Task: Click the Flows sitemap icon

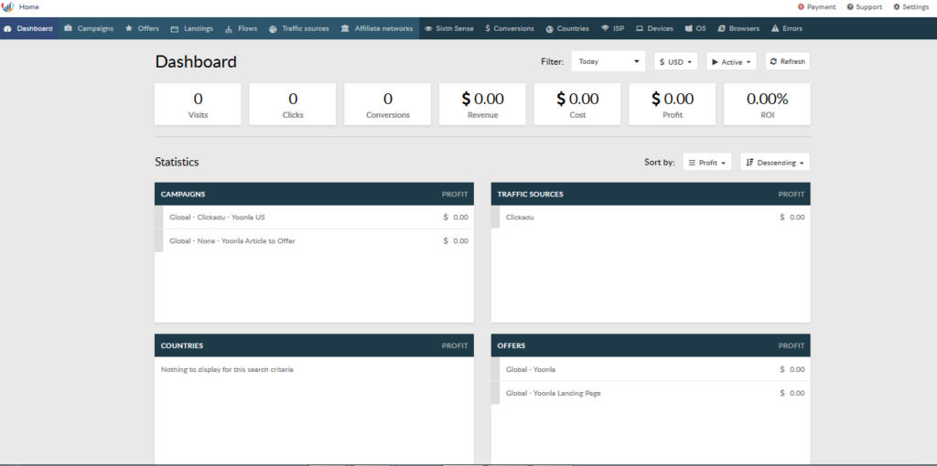Action: (229, 28)
